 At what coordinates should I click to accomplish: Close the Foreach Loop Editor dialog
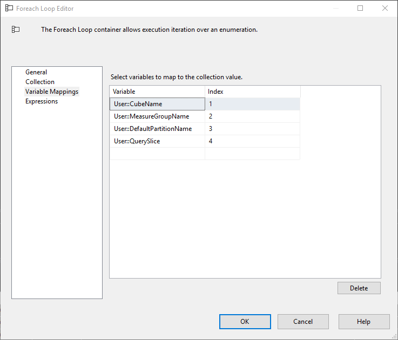tap(385, 8)
